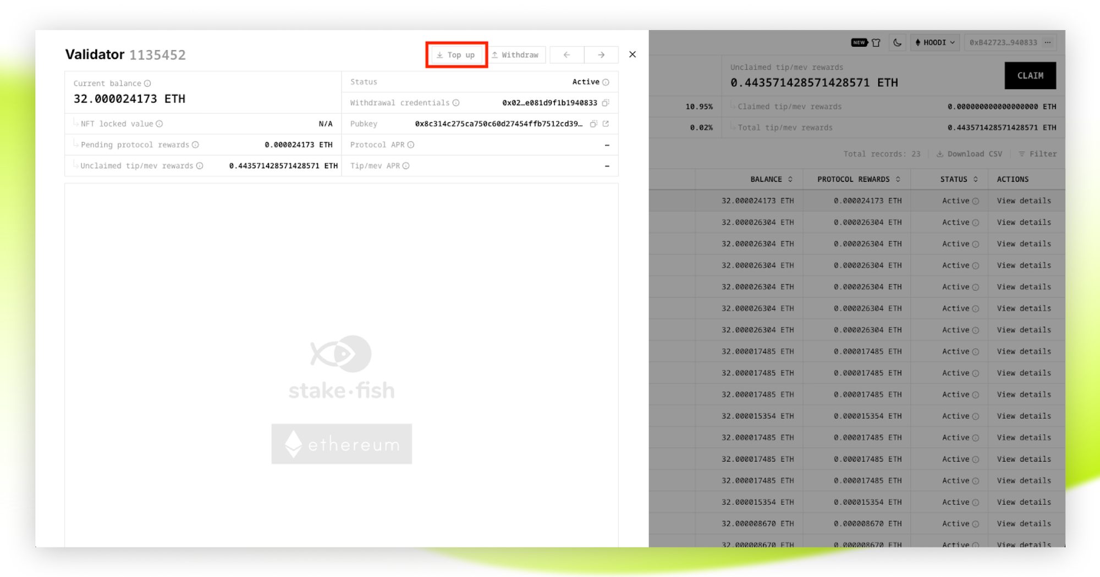Image resolution: width=1100 pixels, height=577 pixels.
Task: Sort table by PROTOCOL REWARDS column
Action: pos(859,180)
